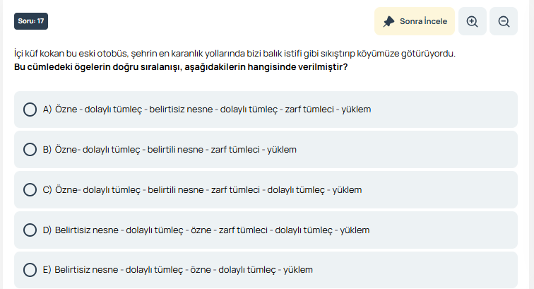The width and height of the screenshot is (534, 289).
Task: Choose the radio button for option C
Action: tap(30, 189)
